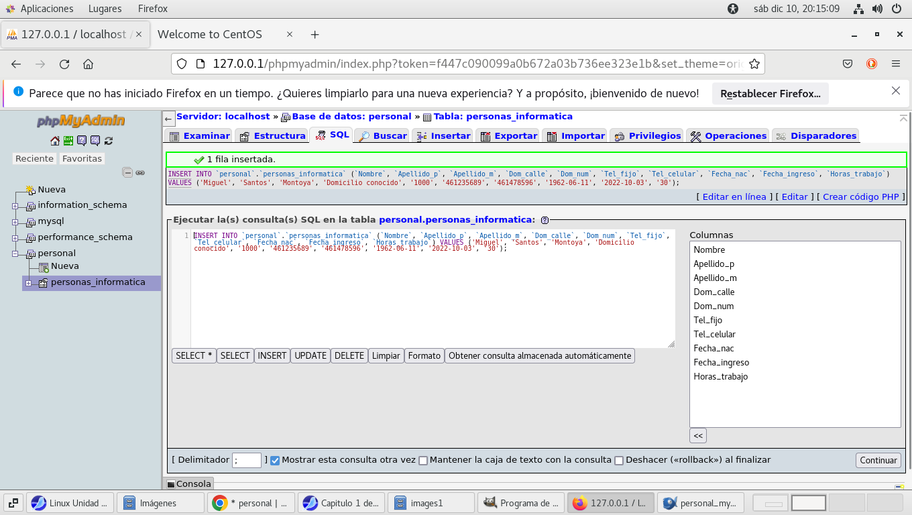Screen dimensions: 912x515
Task: Expand the information_schema database node
Action: point(15,205)
